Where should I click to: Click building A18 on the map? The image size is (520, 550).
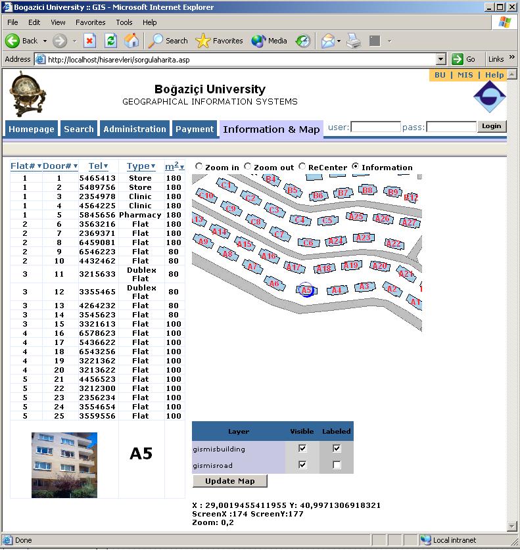(324, 269)
